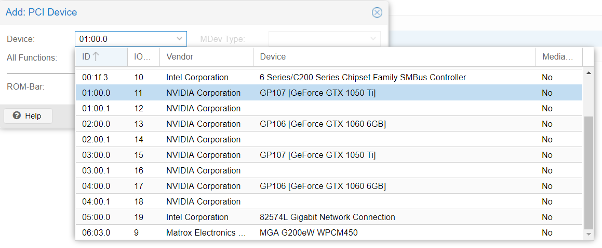Click IOMMU group value 16
The width and height of the screenshot is (602, 248).
[x=139, y=170]
